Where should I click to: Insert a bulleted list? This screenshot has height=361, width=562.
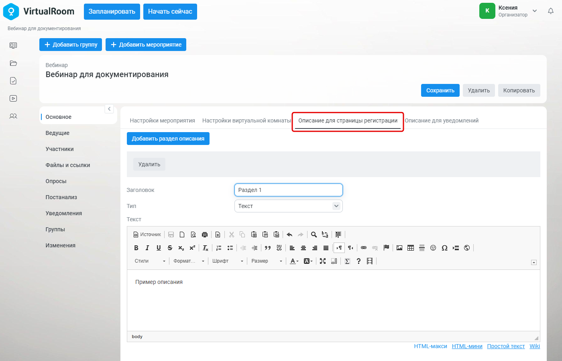[x=230, y=248]
